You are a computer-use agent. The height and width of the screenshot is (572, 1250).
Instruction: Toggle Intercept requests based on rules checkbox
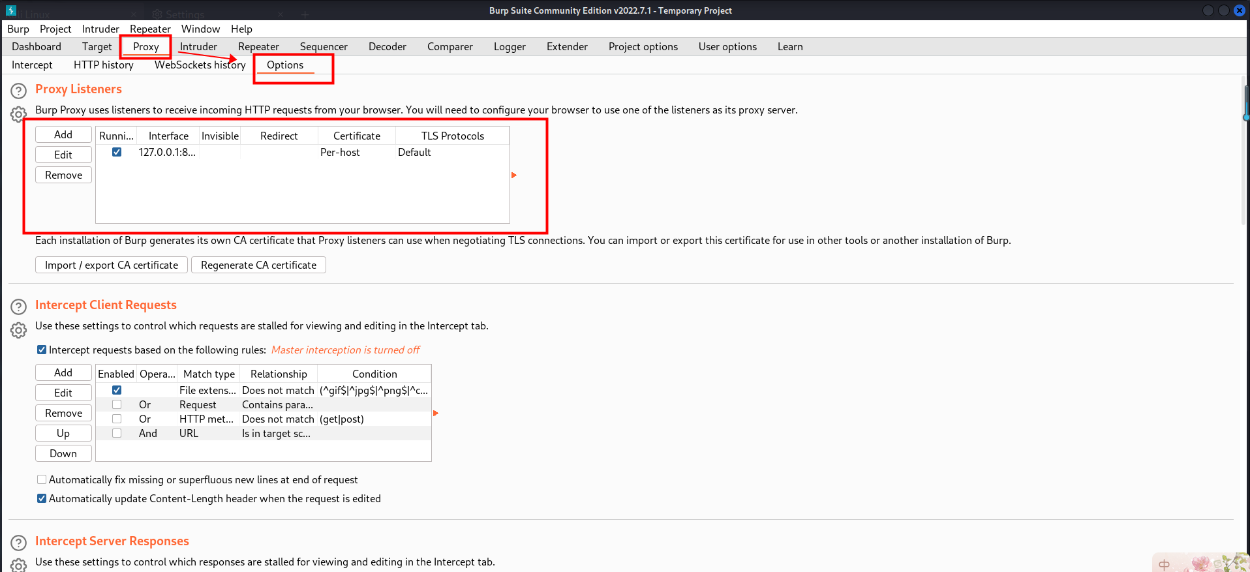pos(42,350)
